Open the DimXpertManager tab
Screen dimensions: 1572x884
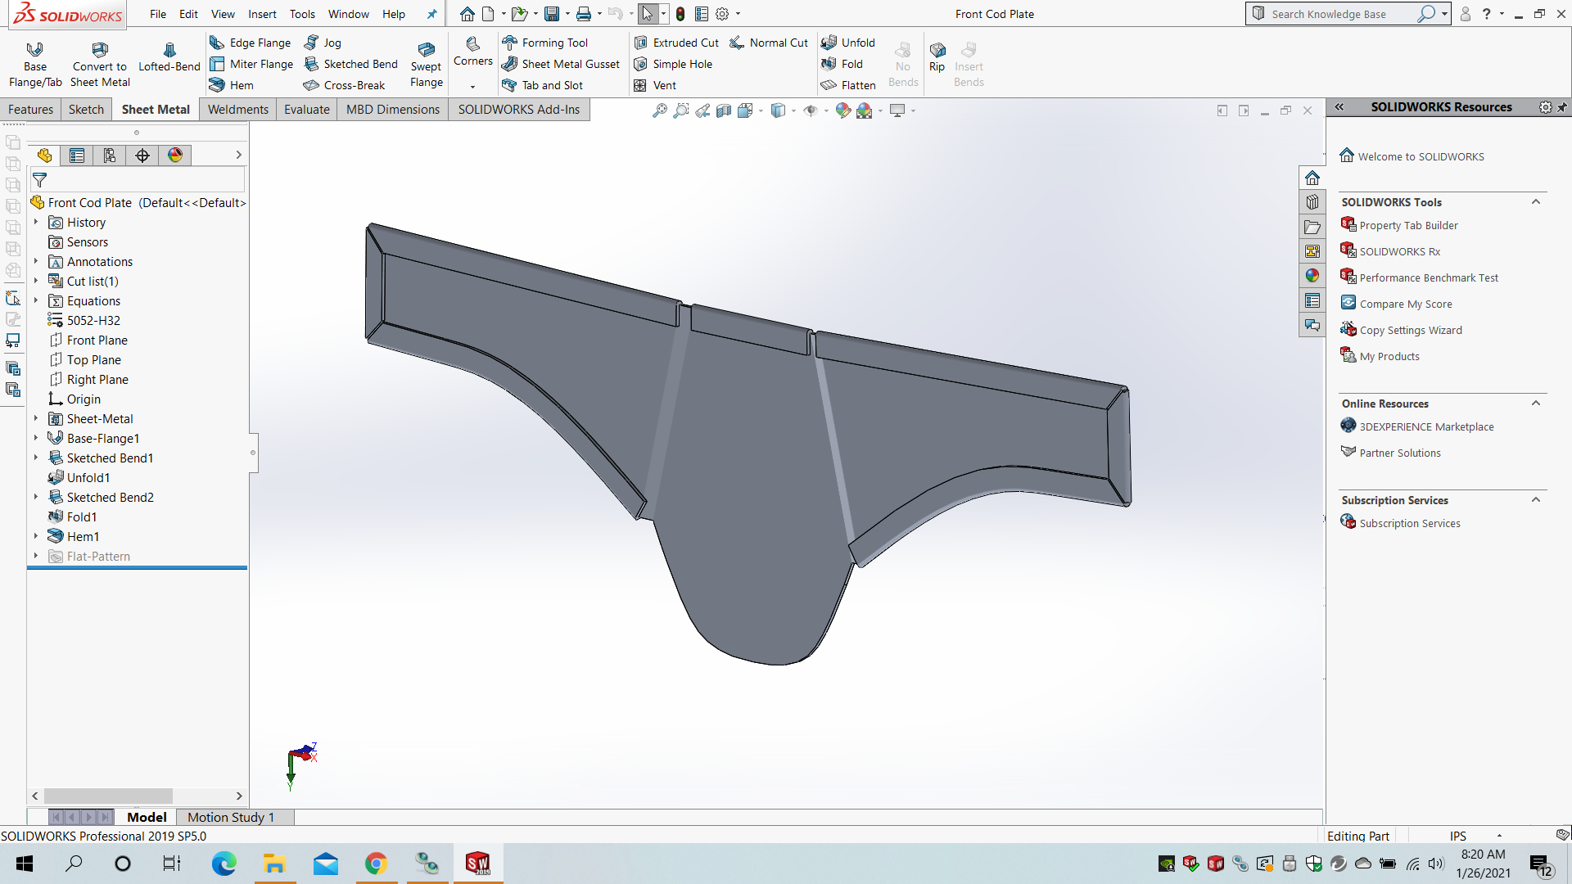coord(142,156)
